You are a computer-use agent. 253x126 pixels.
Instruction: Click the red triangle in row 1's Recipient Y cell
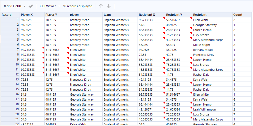[191, 18]
